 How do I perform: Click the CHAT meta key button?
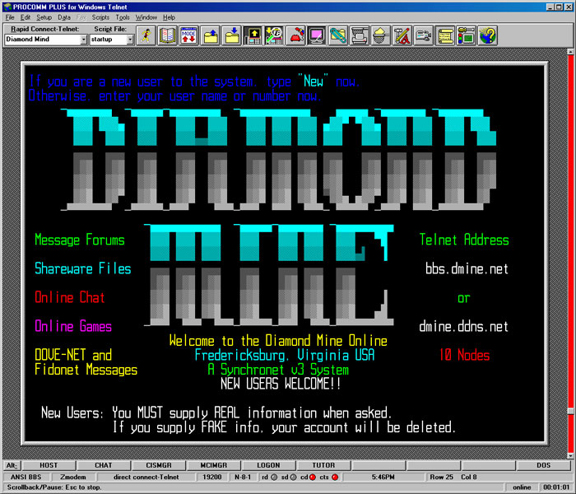(x=104, y=465)
